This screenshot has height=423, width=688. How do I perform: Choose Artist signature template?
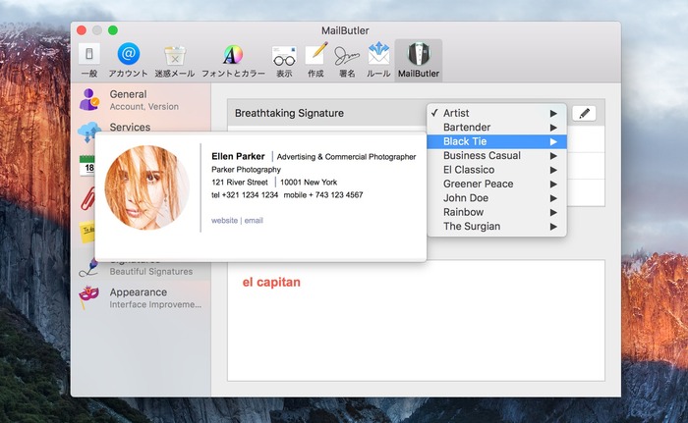tap(496, 113)
